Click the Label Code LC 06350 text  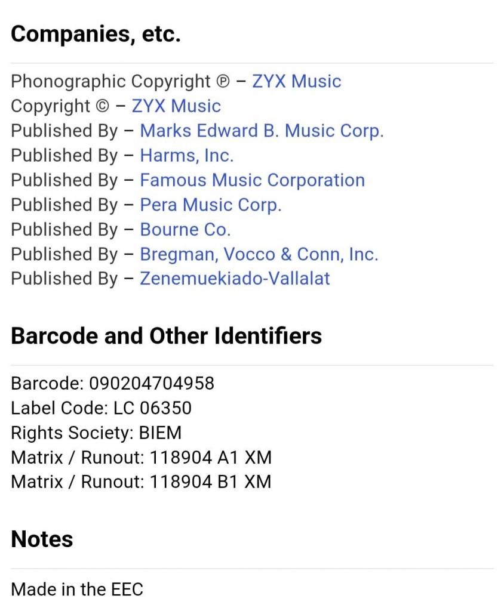pos(101,408)
